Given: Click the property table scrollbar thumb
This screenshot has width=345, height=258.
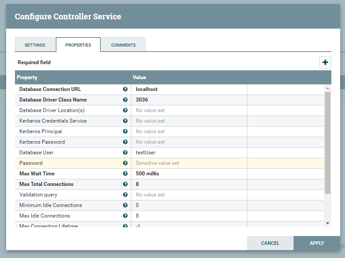Looking at the screenshot, I should tap(327, 143).
